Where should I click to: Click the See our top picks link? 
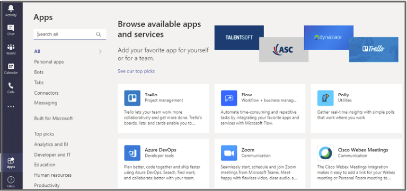[x=136, y=71]
